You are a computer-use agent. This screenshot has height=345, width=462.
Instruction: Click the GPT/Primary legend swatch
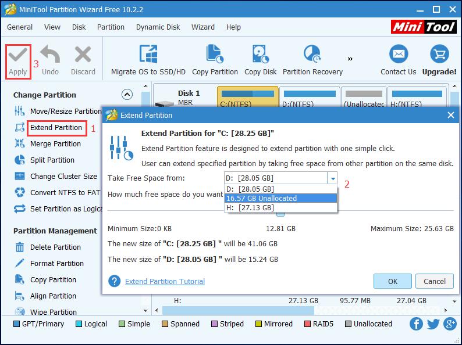click(x=16, y=324)
